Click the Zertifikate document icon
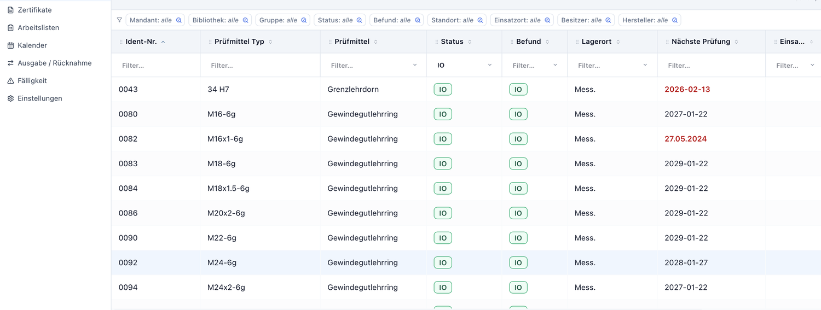 (x=10, y=10)
